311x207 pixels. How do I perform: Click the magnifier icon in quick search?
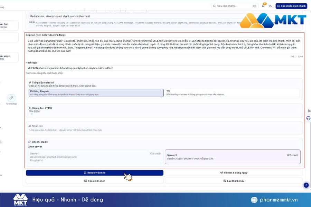214,6
